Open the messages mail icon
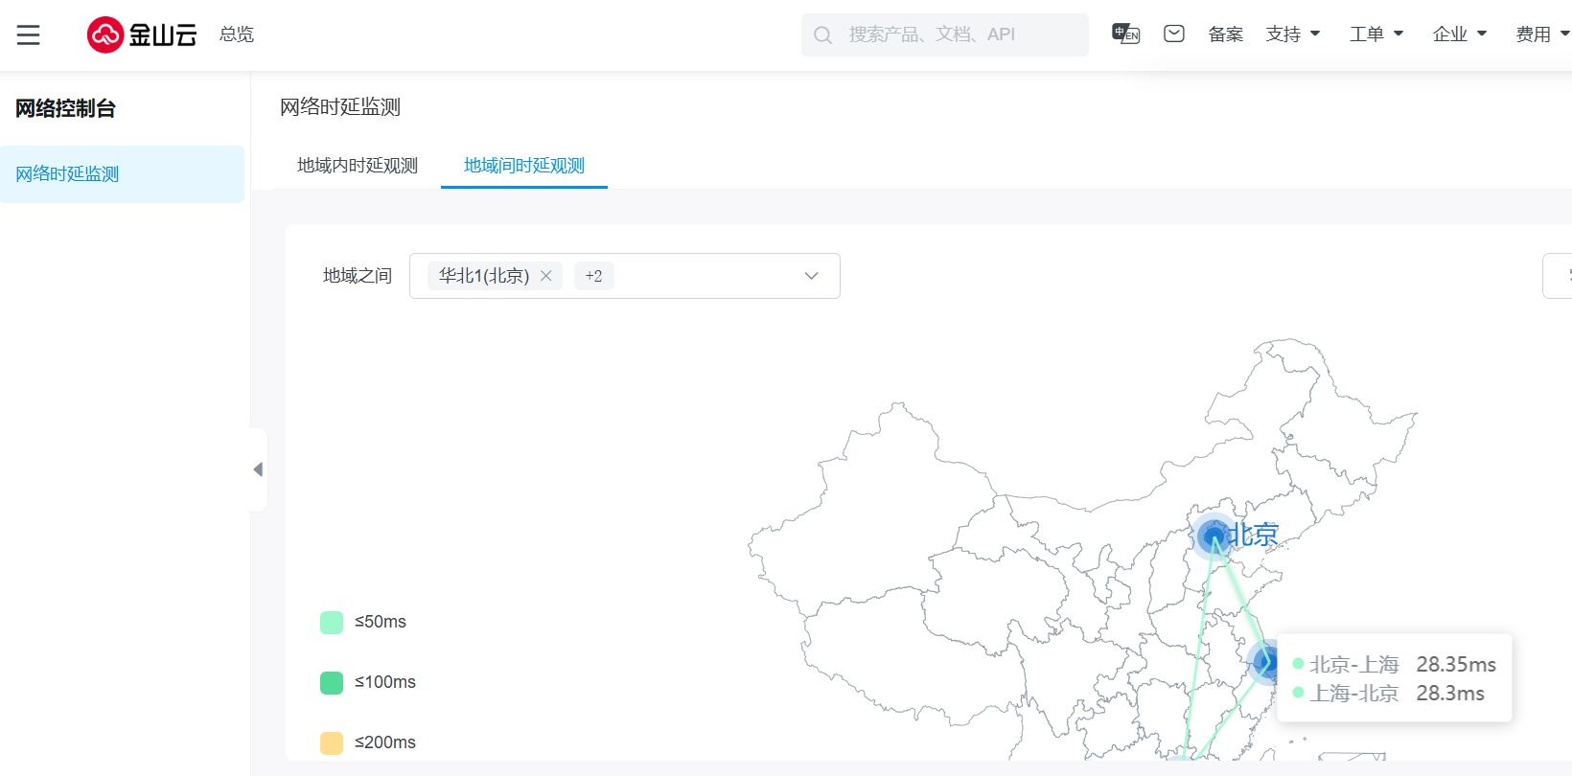Screen dimensions: 1572x776 (x=1173, y=34)
